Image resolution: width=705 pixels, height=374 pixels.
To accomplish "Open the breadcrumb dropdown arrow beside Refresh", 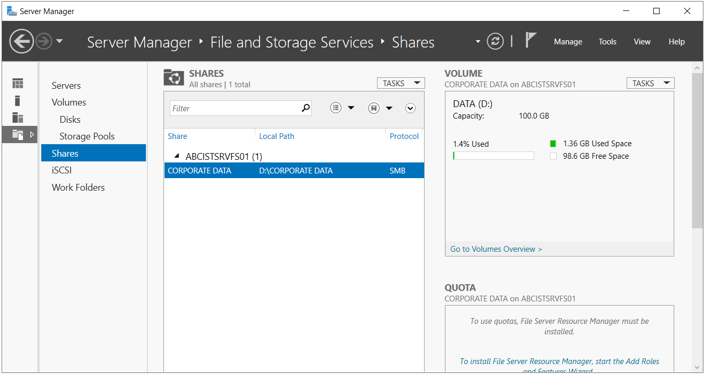I will tap(478, 42).
